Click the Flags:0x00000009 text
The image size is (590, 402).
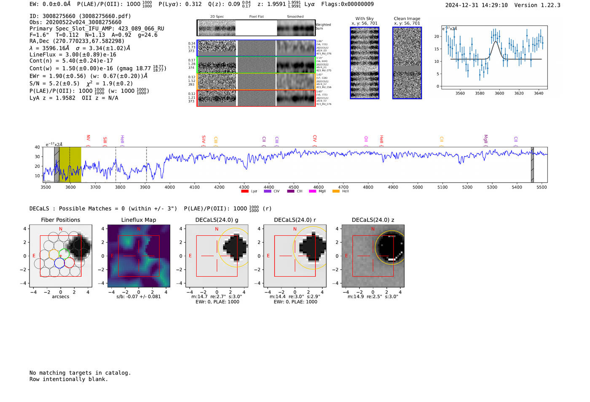coord(347,4)
